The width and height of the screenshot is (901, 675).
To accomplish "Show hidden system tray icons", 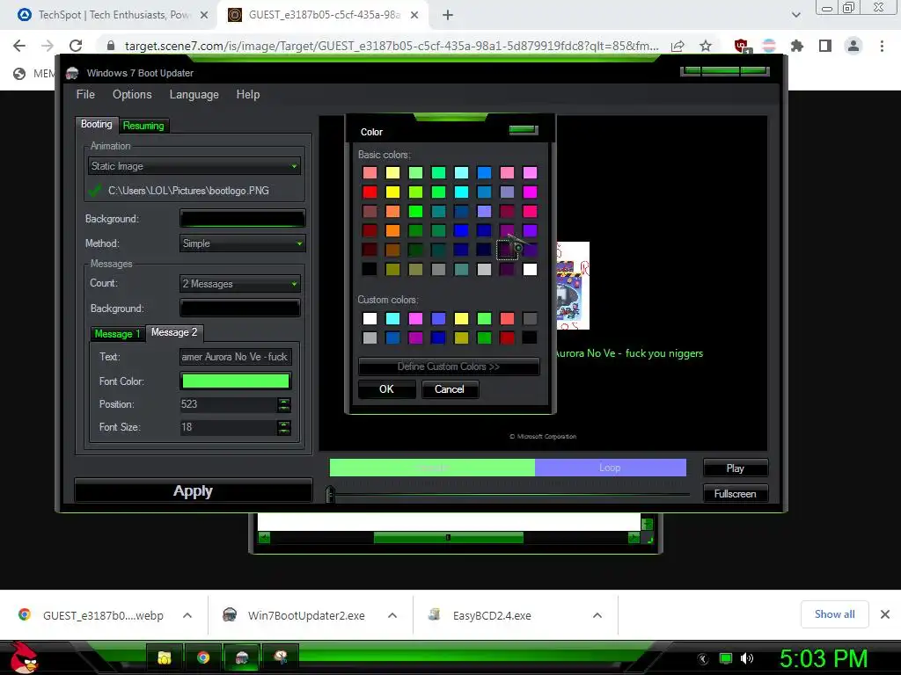I will pyautogui.click(x=703, y=659).
